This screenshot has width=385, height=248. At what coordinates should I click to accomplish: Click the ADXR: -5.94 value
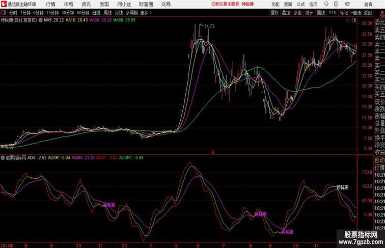pos(59,158)
